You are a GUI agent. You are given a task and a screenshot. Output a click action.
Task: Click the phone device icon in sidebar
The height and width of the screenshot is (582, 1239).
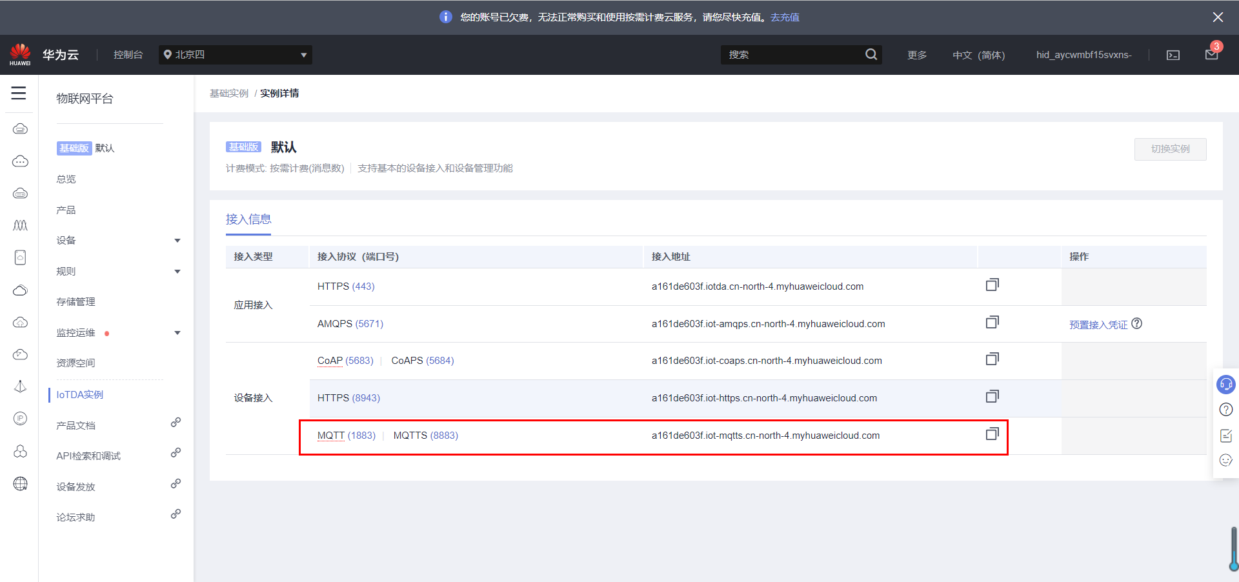point(20,257)
